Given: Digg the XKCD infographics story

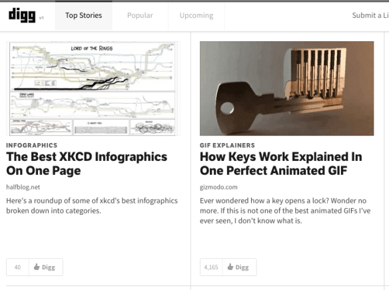Looking at the screenshot, I should pos(46,267).
